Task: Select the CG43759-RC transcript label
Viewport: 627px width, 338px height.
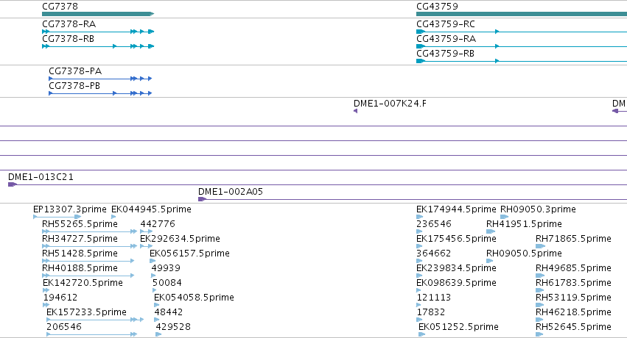Action: coord(446,24)
